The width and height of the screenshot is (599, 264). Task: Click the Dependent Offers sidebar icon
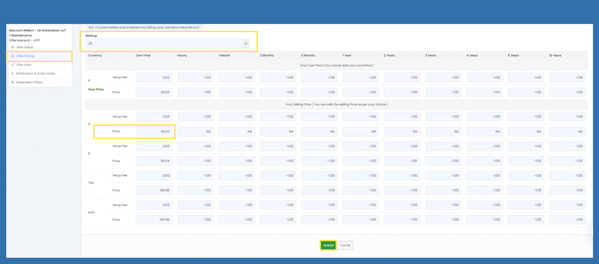[13, 82]
